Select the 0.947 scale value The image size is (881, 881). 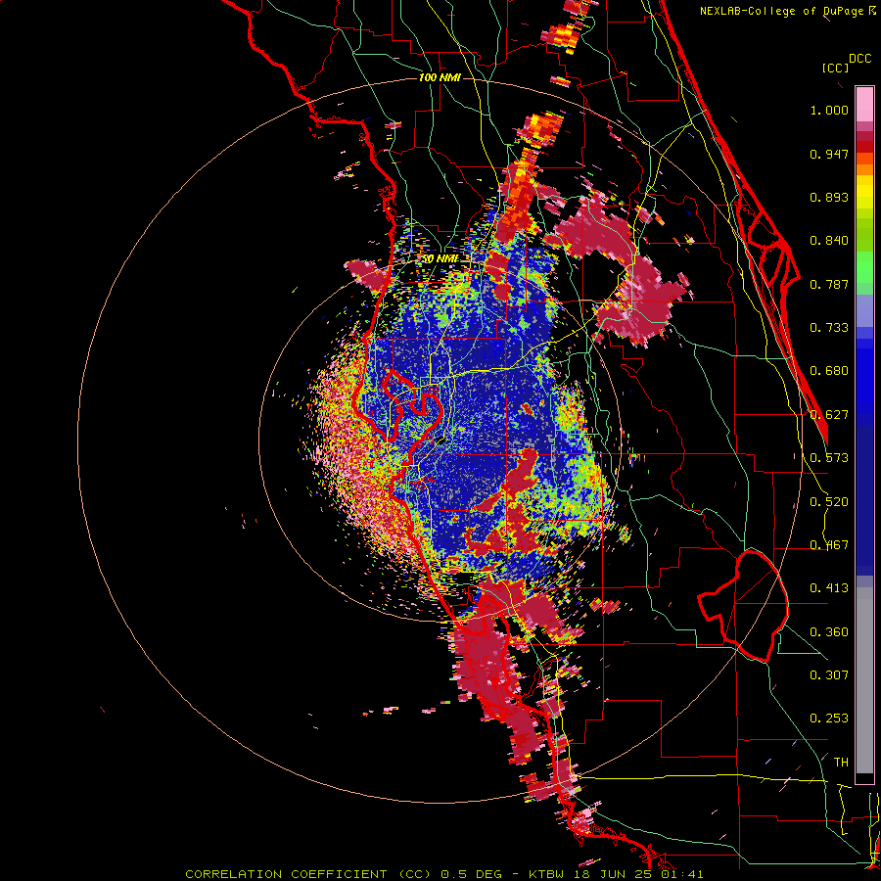point(829,154)
